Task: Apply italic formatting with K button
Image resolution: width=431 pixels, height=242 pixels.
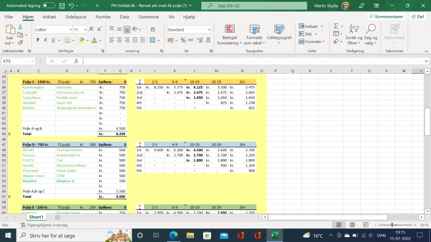Action: coord(46,41)
